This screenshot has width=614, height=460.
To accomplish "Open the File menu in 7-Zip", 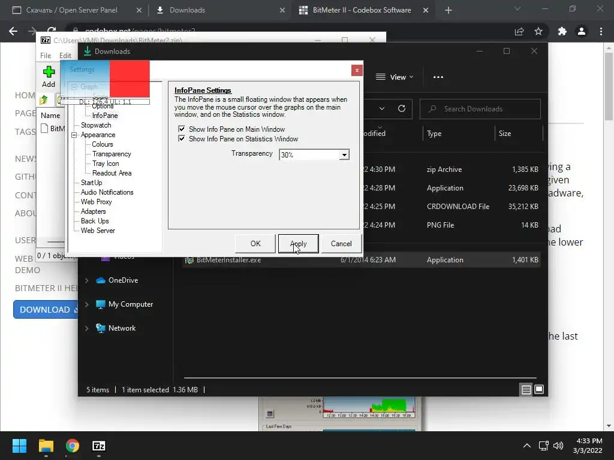I will [x=46, y=56].
